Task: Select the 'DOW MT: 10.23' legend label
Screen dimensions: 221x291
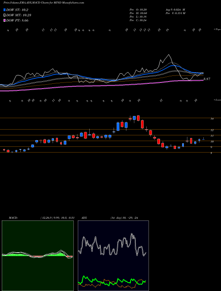Action: point(19,15)
